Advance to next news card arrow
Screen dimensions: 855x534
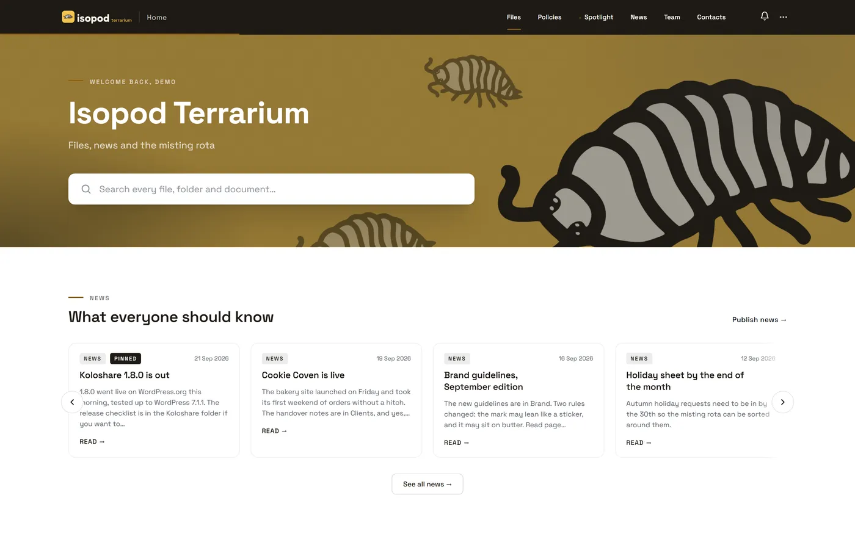[x=783, y=402]
